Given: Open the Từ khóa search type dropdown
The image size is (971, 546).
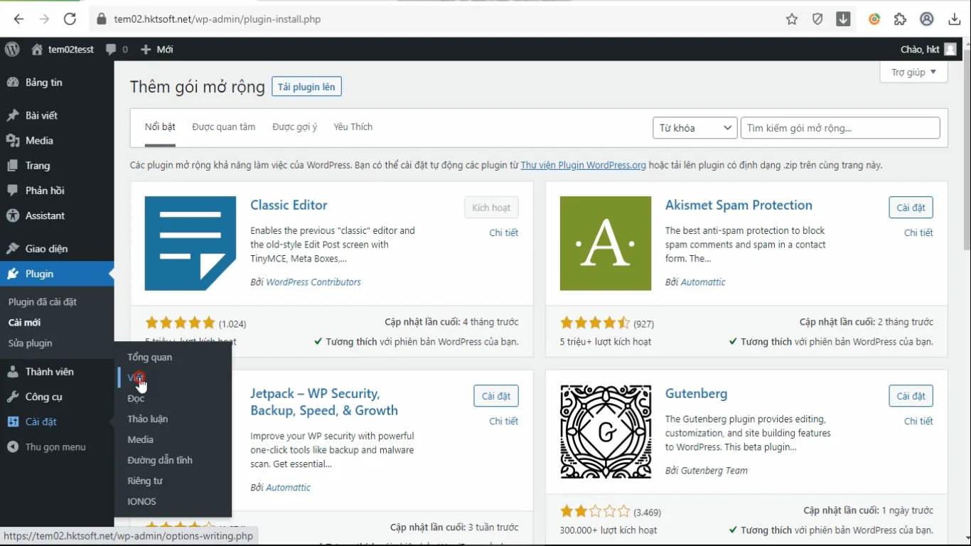Looking at the screenshot, I should point(694,128).
